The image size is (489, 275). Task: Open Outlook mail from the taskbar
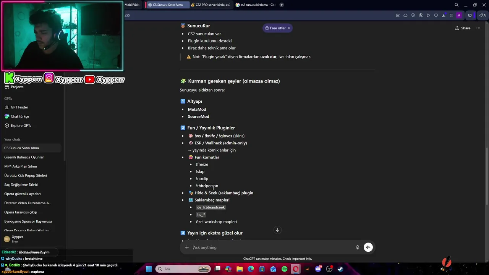[x=273, y=269]
